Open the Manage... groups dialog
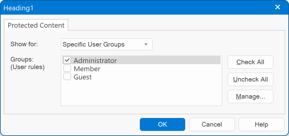289x136 pixels. (x=250, y=96)
